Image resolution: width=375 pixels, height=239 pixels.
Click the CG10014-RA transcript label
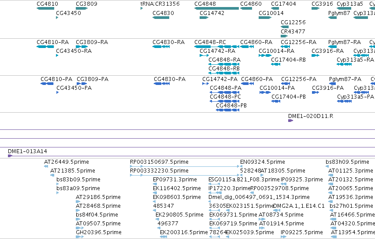point(277,51)
